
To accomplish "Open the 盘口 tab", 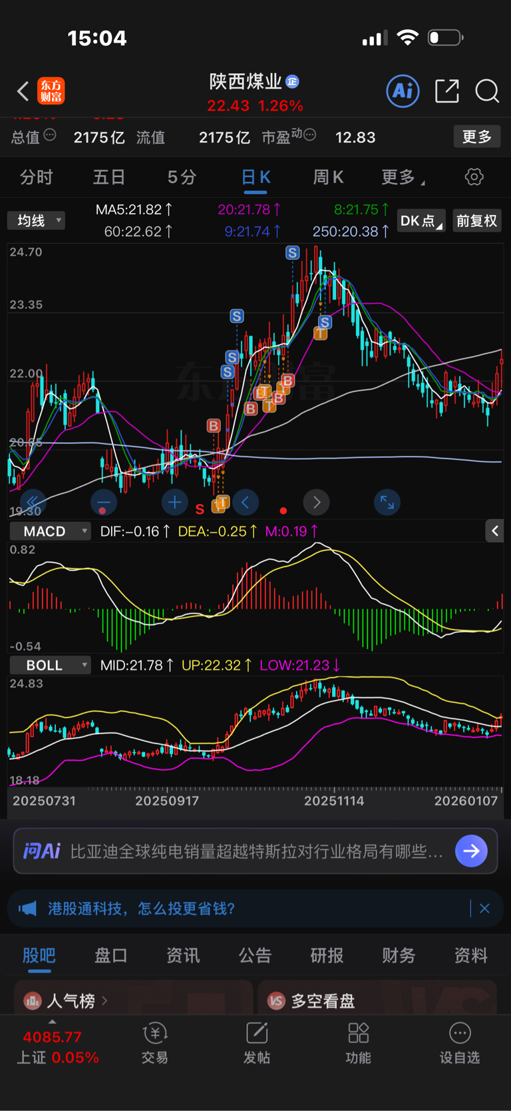I will point(111,955).
